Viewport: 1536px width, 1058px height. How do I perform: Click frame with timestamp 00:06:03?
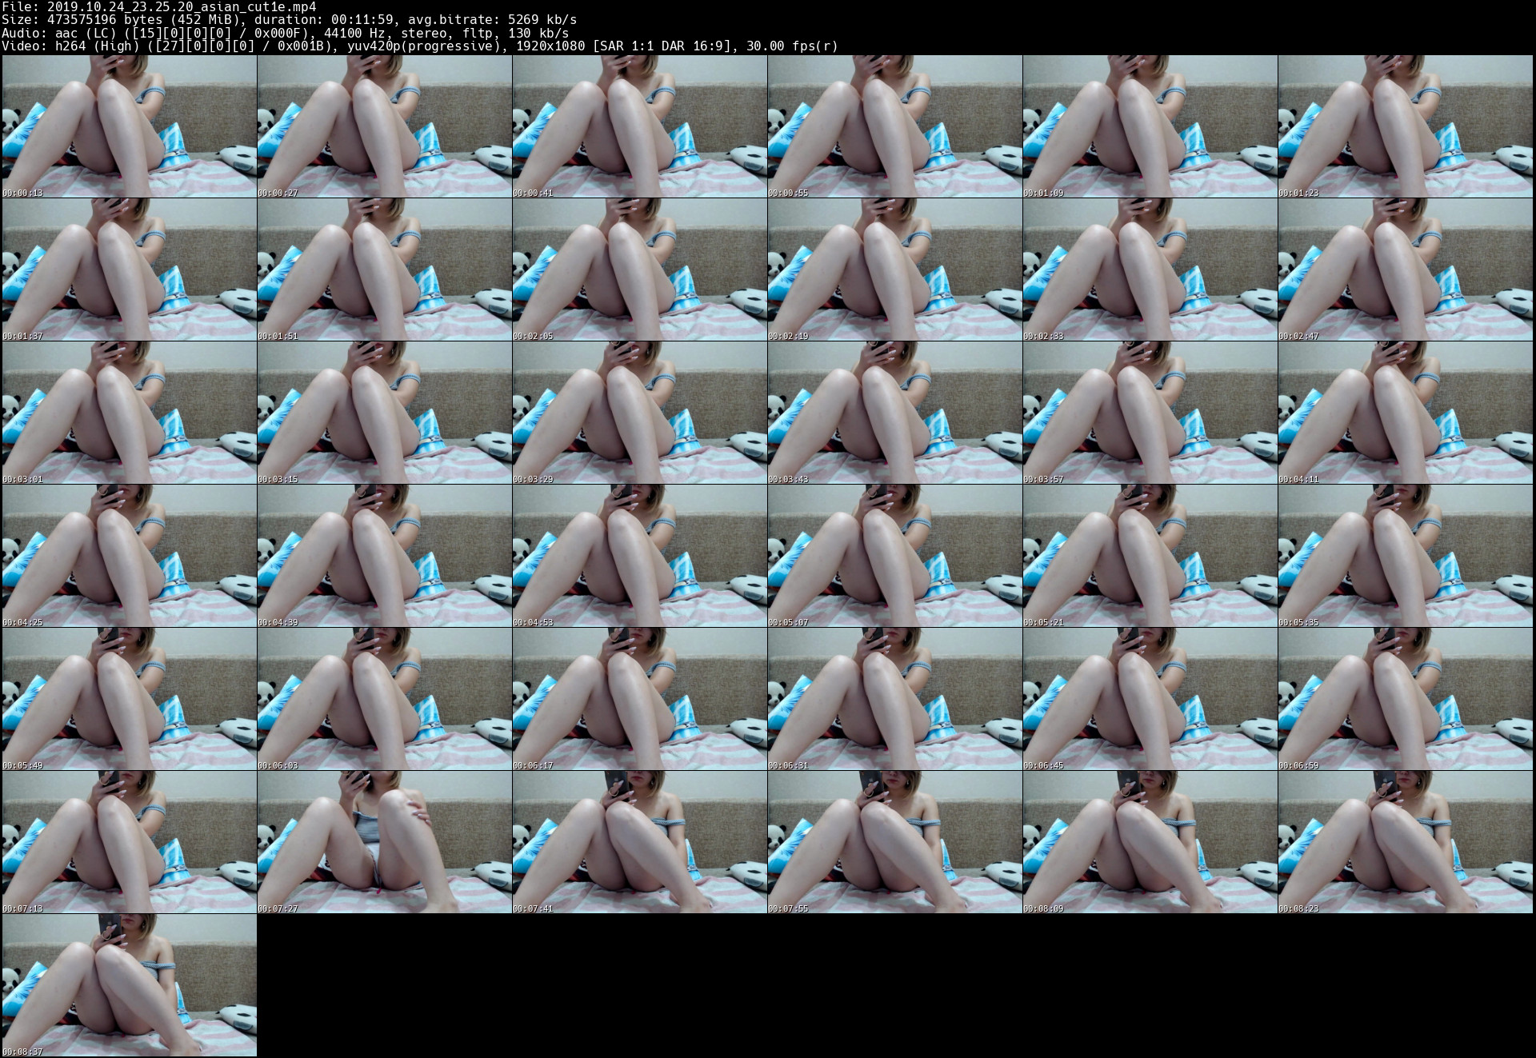pos(384,699)
